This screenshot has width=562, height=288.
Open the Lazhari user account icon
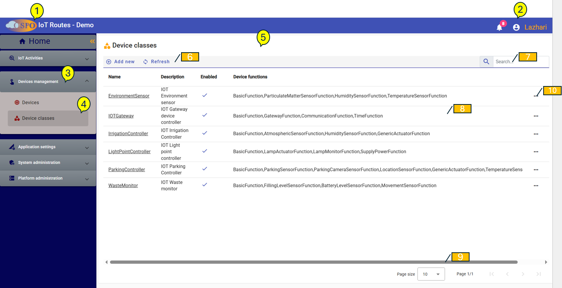pos(516,27)
